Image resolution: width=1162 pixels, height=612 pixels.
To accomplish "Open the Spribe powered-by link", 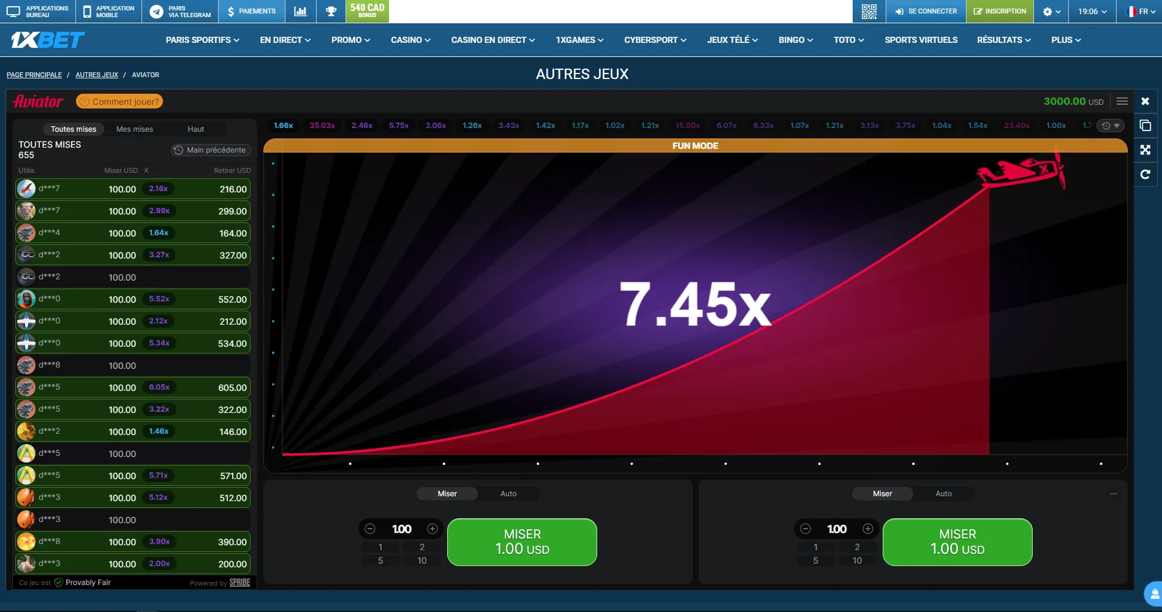I will pos(240,583).
